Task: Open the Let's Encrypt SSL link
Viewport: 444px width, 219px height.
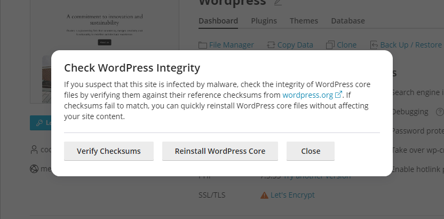Action: click(x=292, y=195)
